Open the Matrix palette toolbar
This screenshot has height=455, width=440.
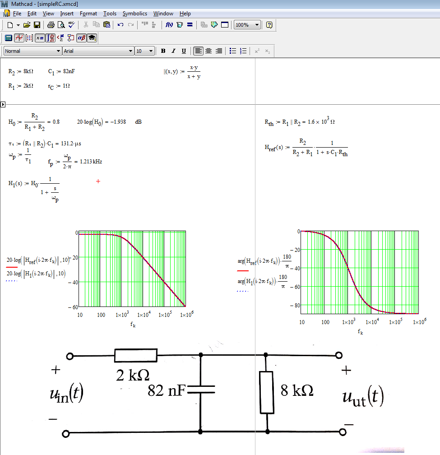coord(28,38)
